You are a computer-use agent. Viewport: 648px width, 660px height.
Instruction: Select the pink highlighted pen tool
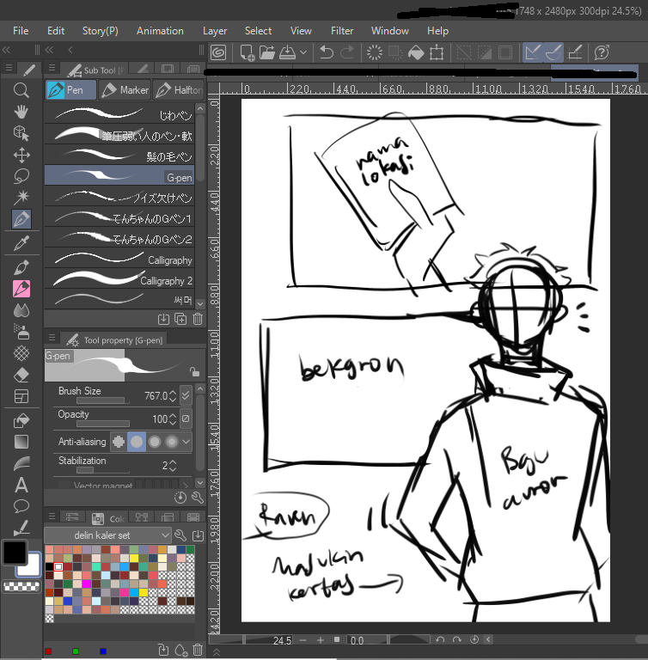click(x=21, y=289)
